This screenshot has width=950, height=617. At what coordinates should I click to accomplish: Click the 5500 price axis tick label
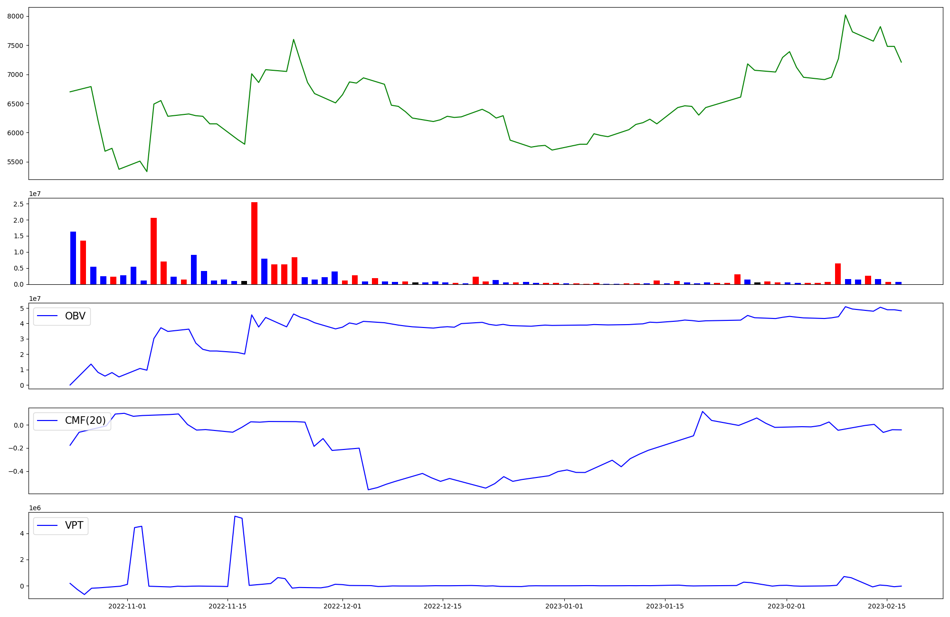coord(16,162)
